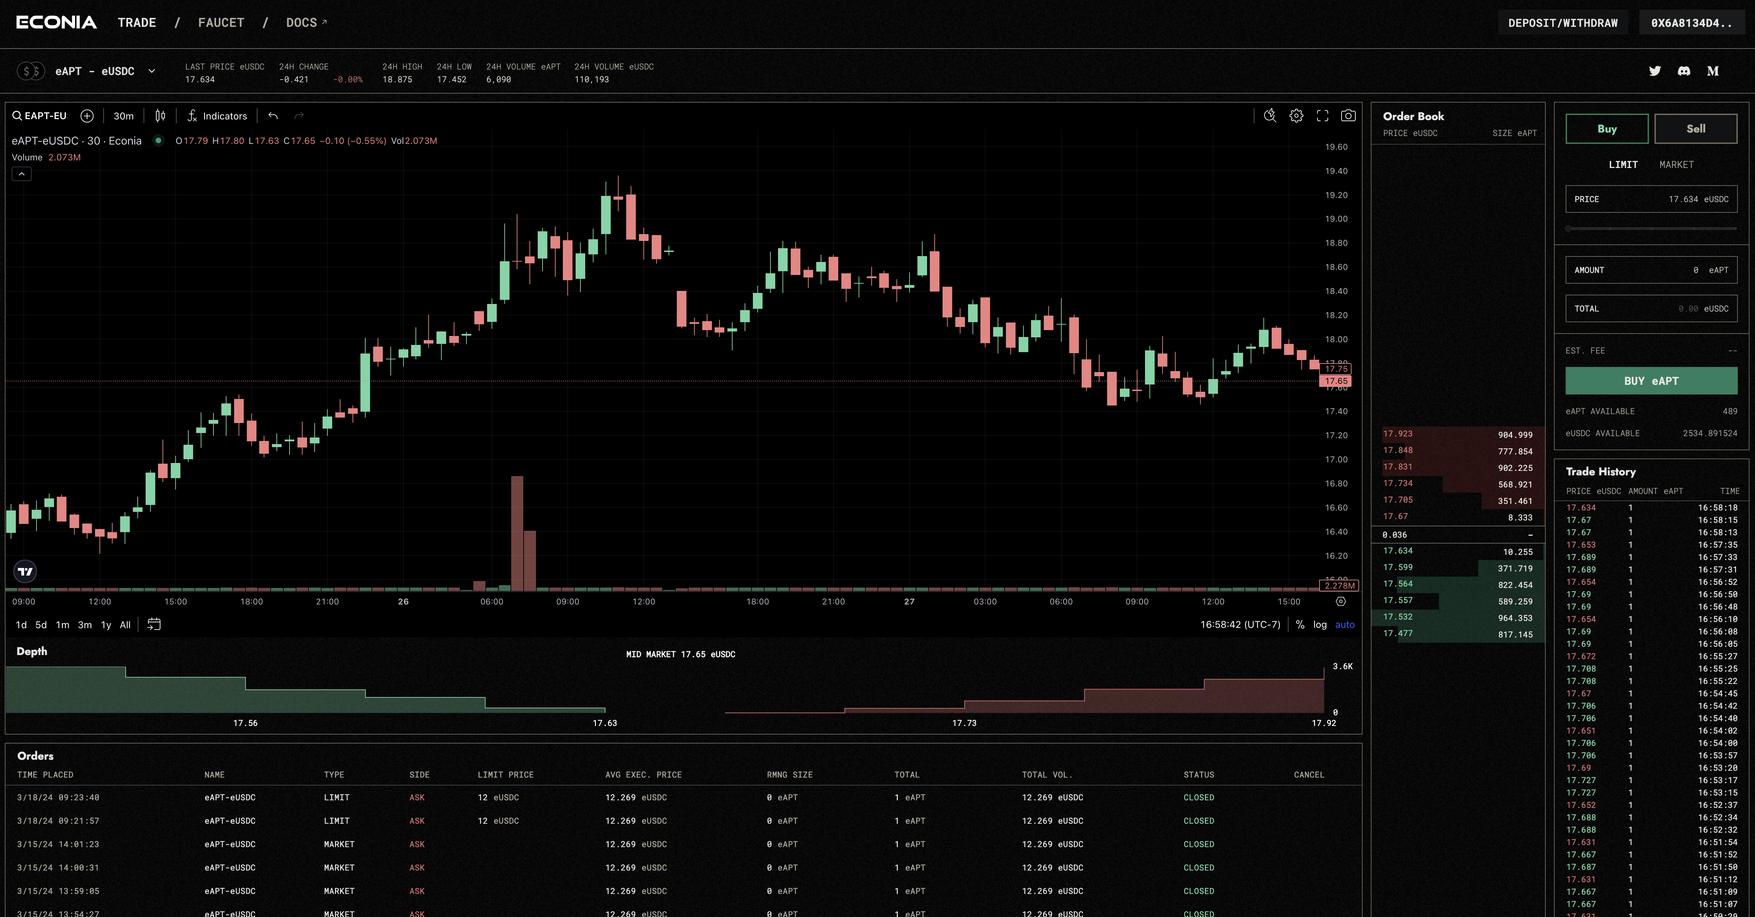Screen dimensions: 1755x917
Task: Set chart range to 1d
Action: click(21, 625)
